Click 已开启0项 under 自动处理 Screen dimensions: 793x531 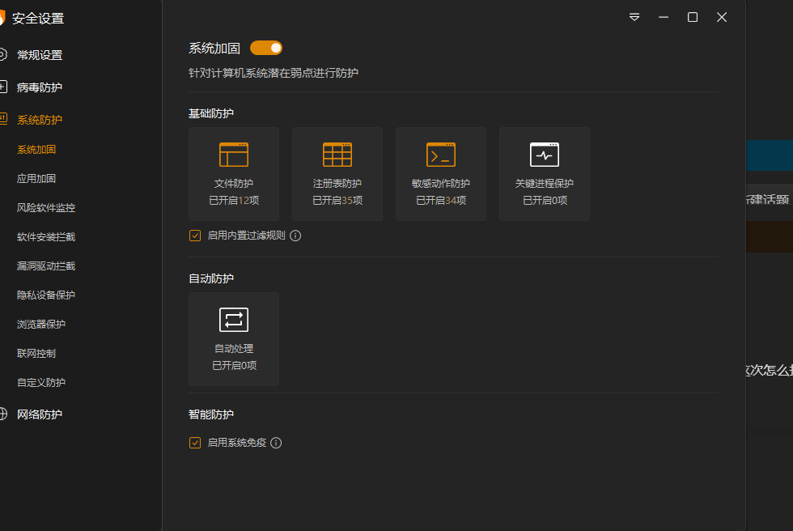(234, 366)
